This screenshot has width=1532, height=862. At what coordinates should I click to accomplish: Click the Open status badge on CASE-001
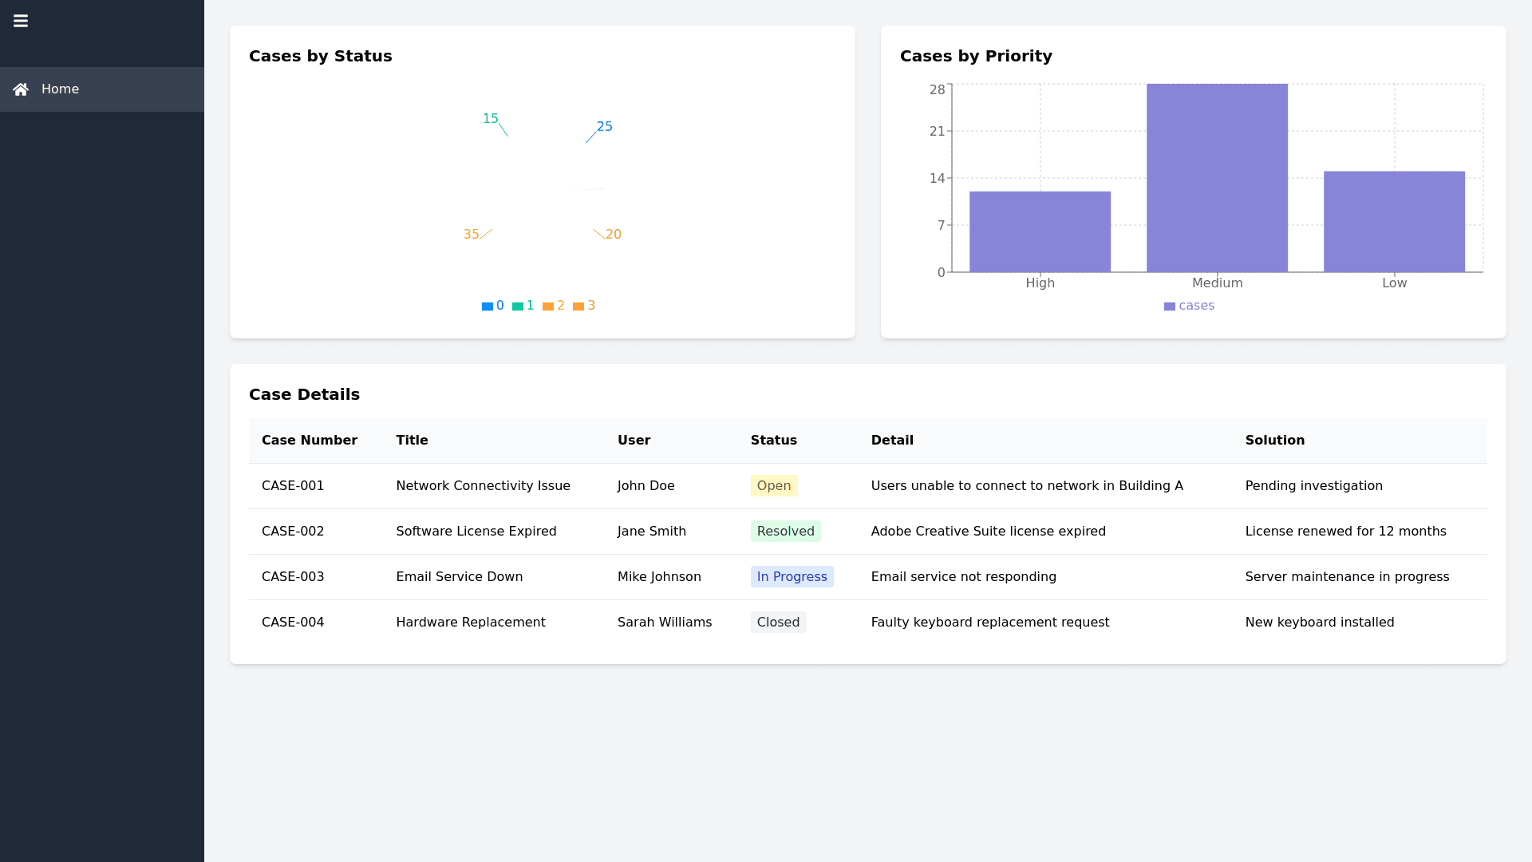click(x=773, y=485)
